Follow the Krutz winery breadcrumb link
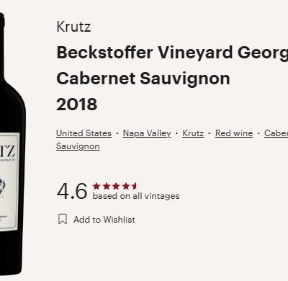The height and width of the screenshot is (281, 288). click(193, 133)
